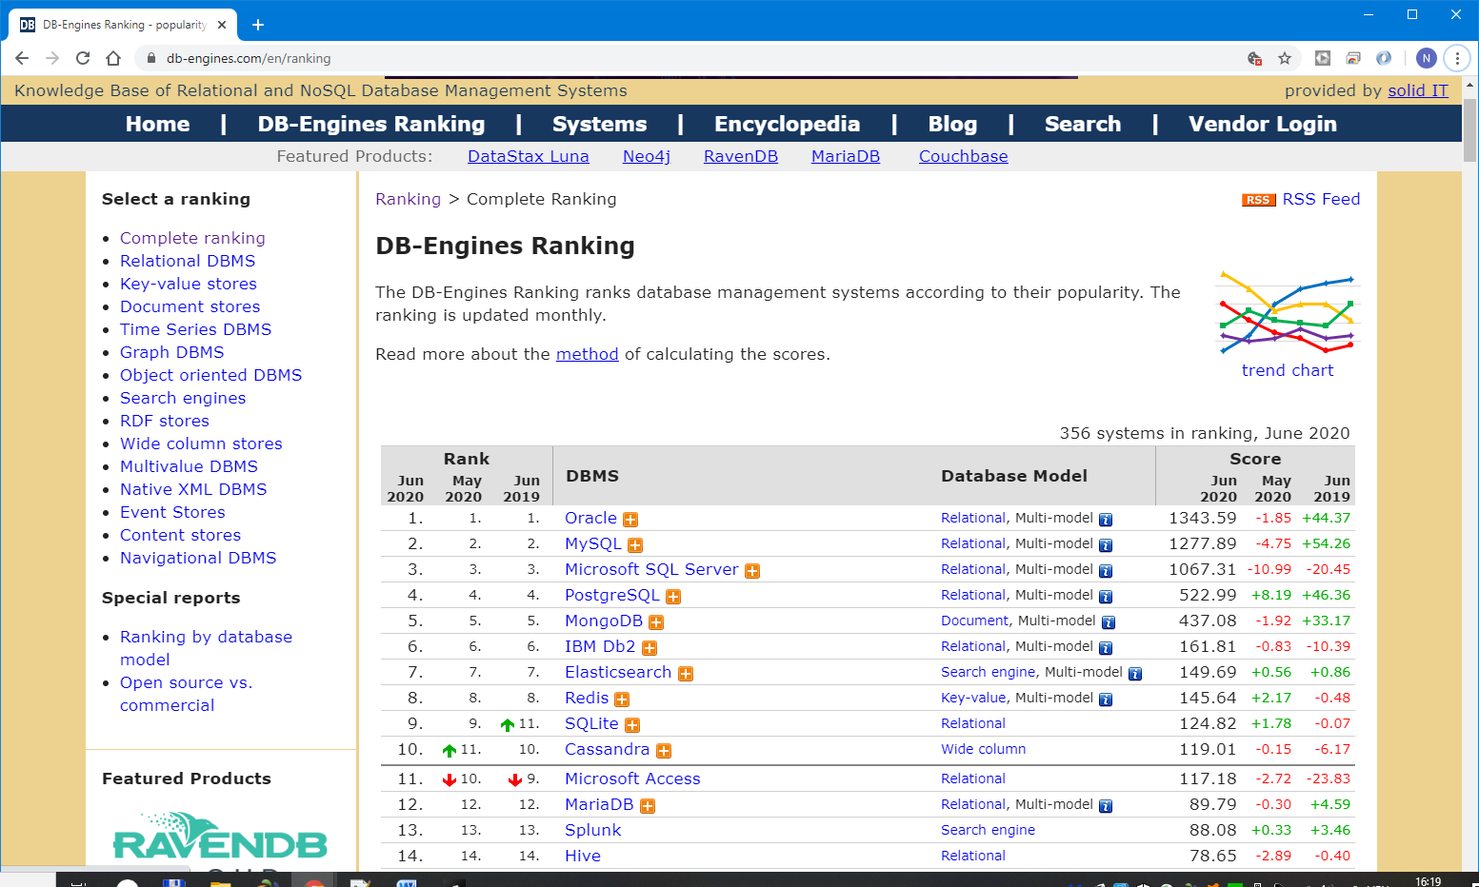Reload the page with the refresh icon
This screenshot has height=887, width=1479.
pyautogui.click(x=83, y=58)
